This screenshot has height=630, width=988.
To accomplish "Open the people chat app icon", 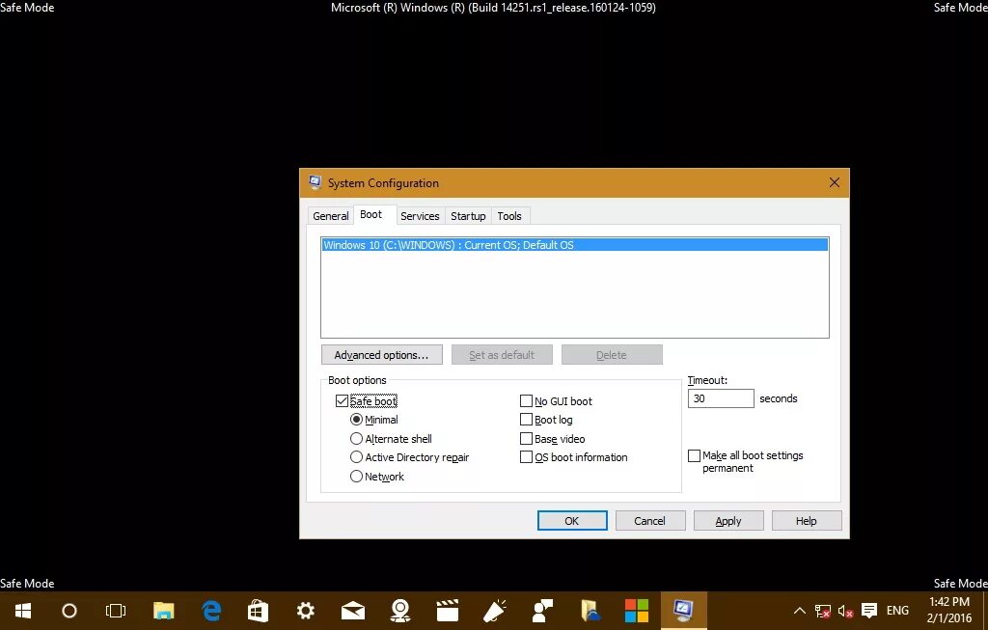I will 542,611.
